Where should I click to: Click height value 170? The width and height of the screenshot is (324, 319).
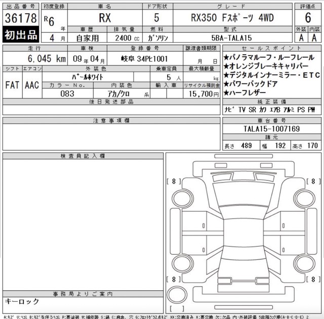click(312, 146)
